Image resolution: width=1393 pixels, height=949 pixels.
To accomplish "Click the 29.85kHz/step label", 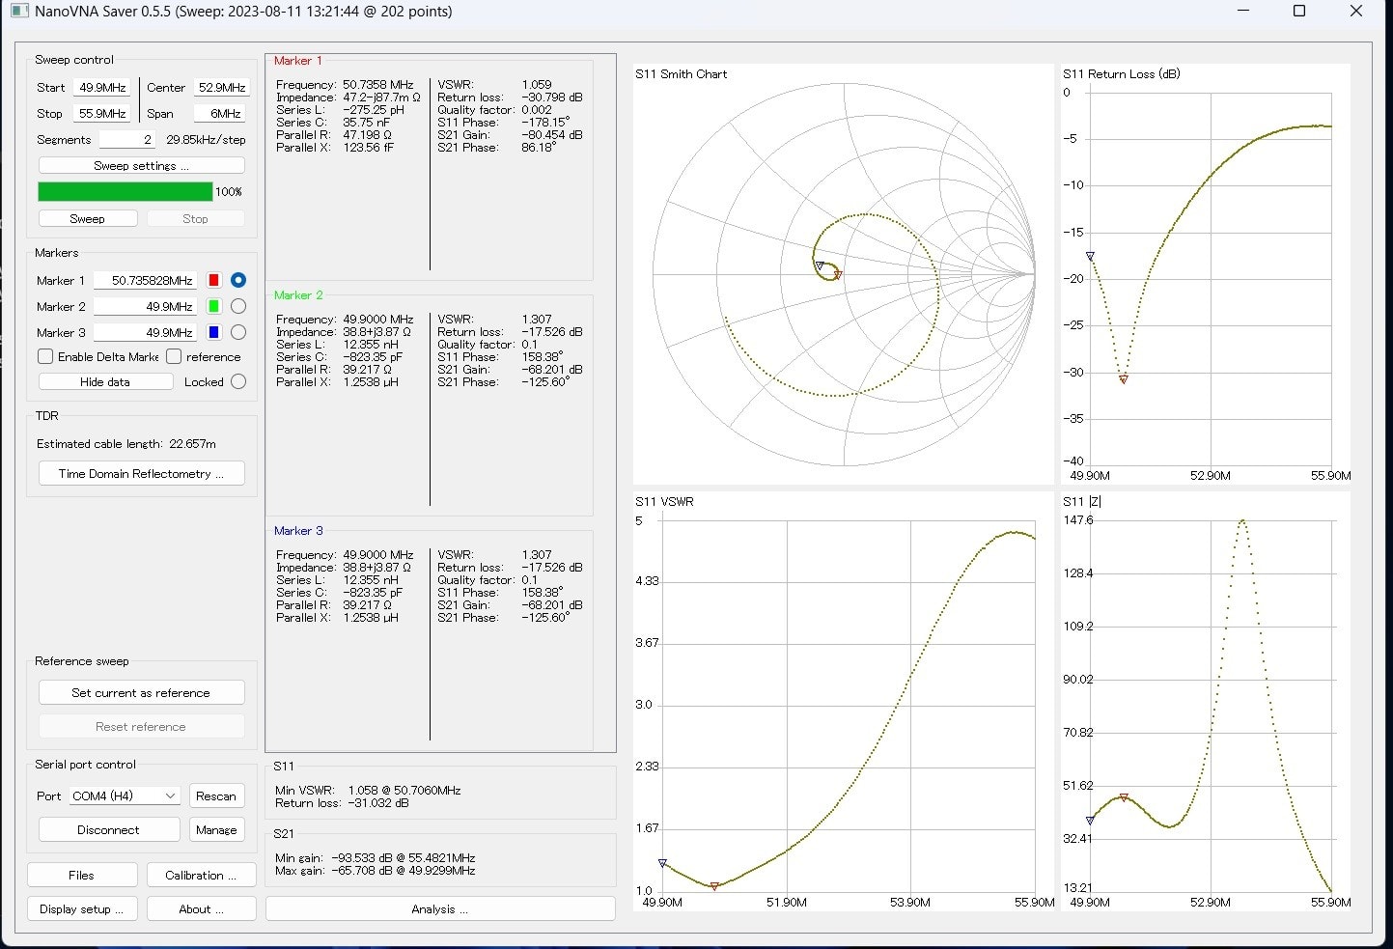I will (x=206, y=140).
